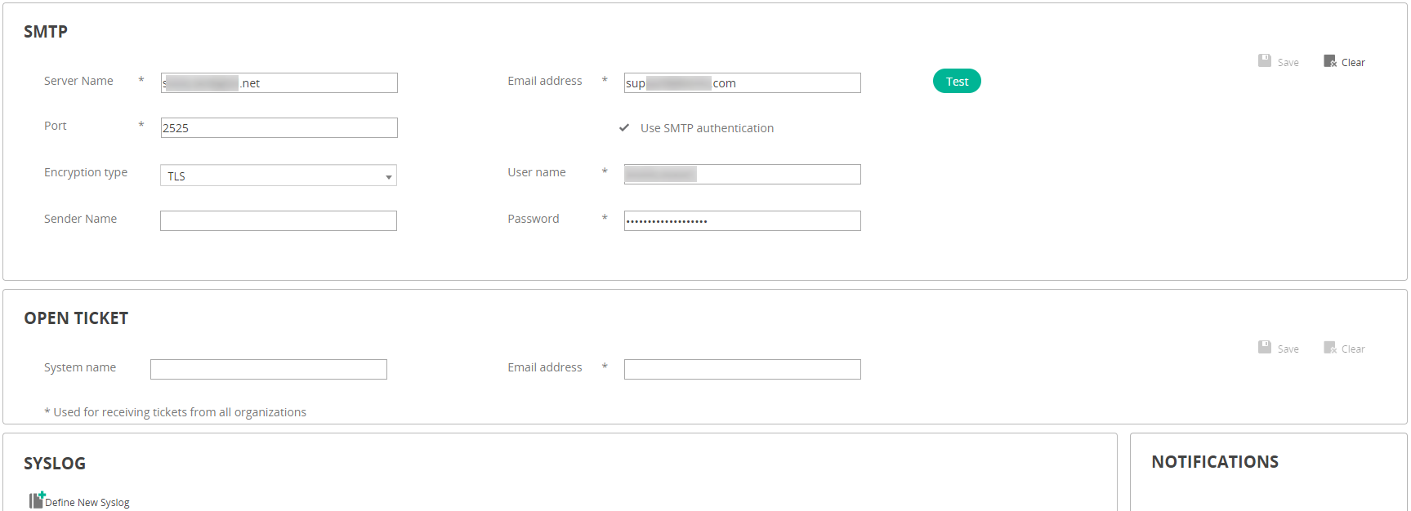Image resolution: width=1411 pixels, height=511 pixels.
Task: Focus the Open Ticket System name field
Action: pos(269,369)
